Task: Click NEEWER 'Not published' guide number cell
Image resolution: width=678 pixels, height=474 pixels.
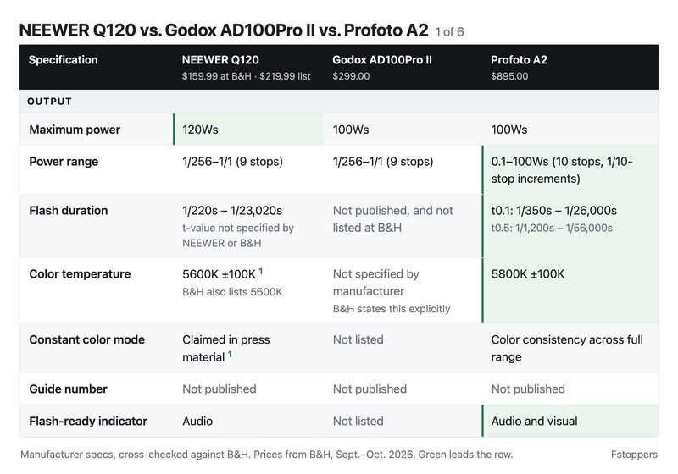Action: pos(220,389)
